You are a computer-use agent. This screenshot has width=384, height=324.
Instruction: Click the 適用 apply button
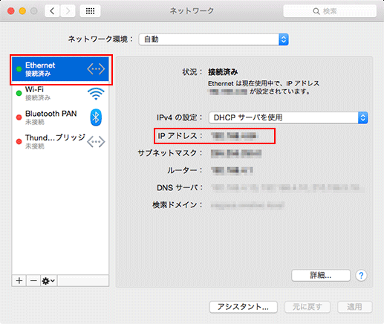[354, 307]
